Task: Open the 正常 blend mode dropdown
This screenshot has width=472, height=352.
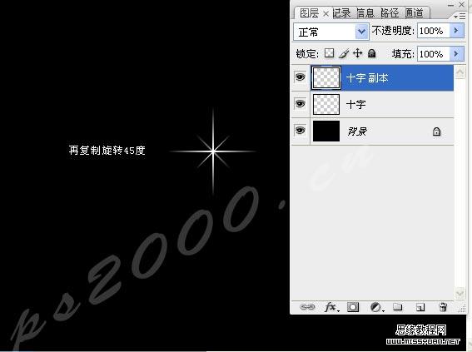Action: coord(331,32)
